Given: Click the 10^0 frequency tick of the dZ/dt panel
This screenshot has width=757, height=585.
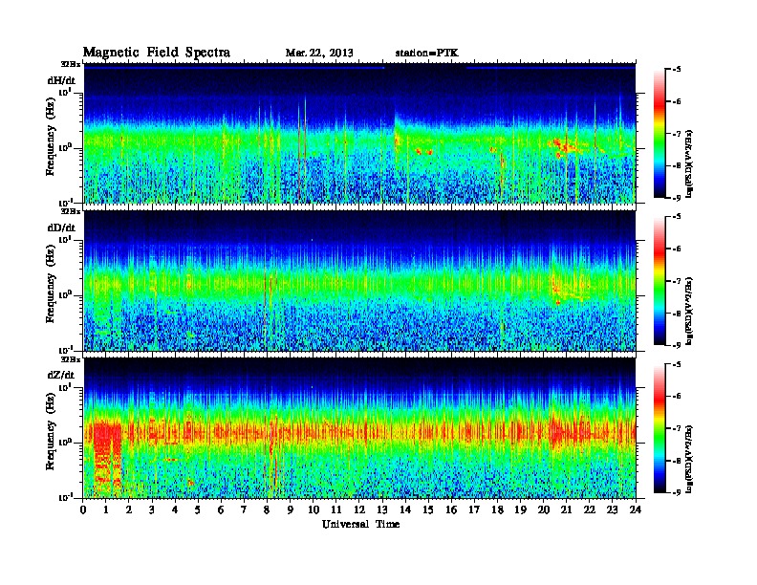Looking at the screenshot, I should click(x=65, y=443).
